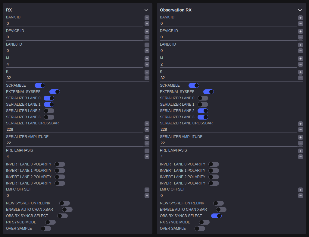309x237 pixels.
Task: Select Observation RX M value field
Action: pos(228,64)
